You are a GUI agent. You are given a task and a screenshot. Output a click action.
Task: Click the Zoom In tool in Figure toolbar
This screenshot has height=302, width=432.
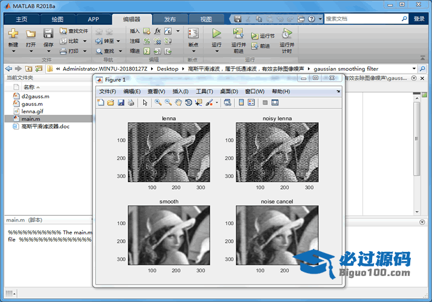[x=158, y=103]
